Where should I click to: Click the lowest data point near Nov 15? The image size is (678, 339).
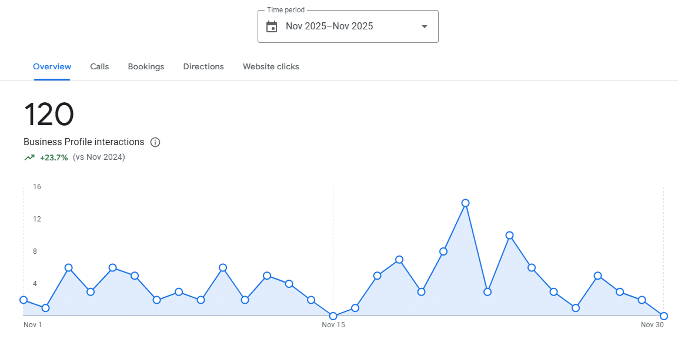pos(333,315)
